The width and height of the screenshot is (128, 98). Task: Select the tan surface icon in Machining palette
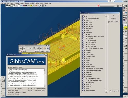tap(45, 48)
